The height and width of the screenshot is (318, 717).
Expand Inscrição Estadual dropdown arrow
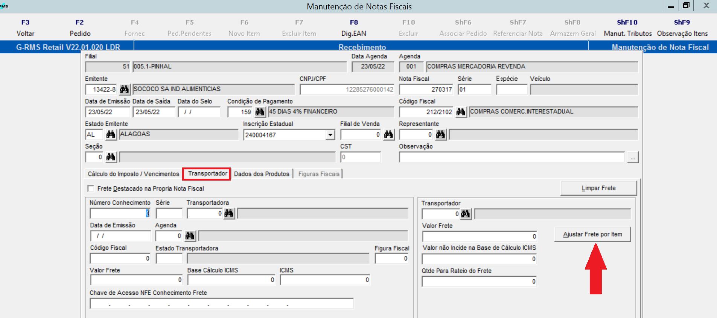pyautogui.click(x=330, y=135)
